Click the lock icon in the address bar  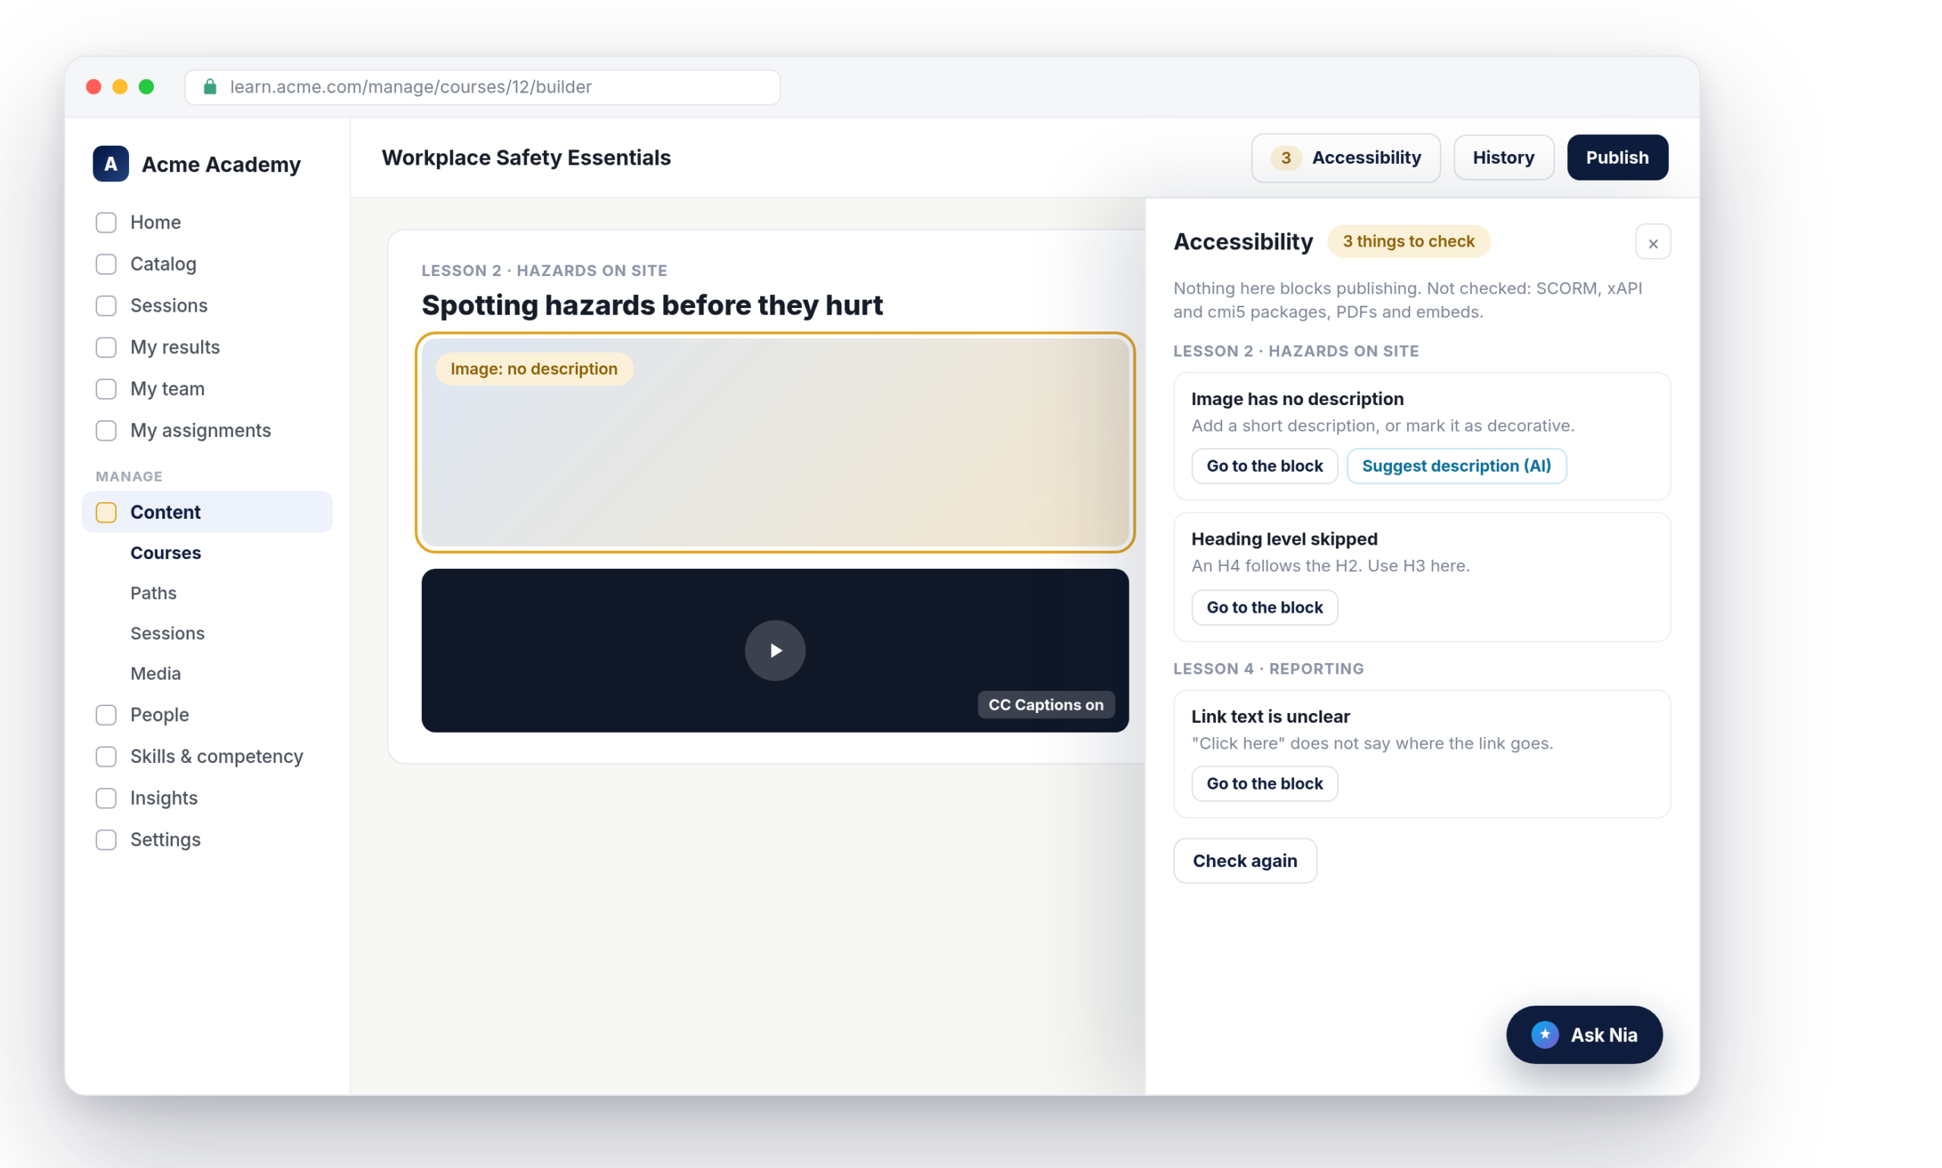210,86
